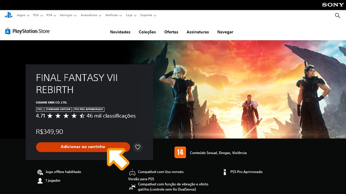Open the Navegar store tab
Viewport: 346px width, 194px height.
[x=225, y=32]
